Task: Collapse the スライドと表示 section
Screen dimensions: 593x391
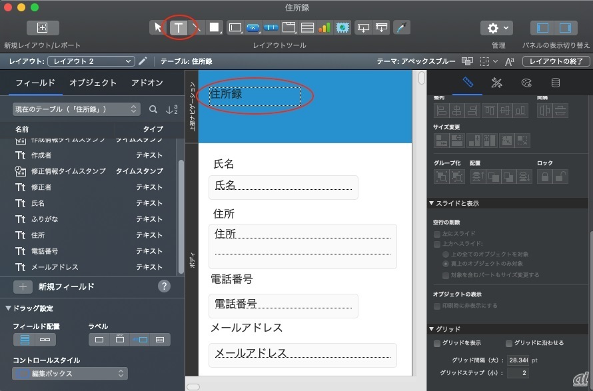Action: 432,203
